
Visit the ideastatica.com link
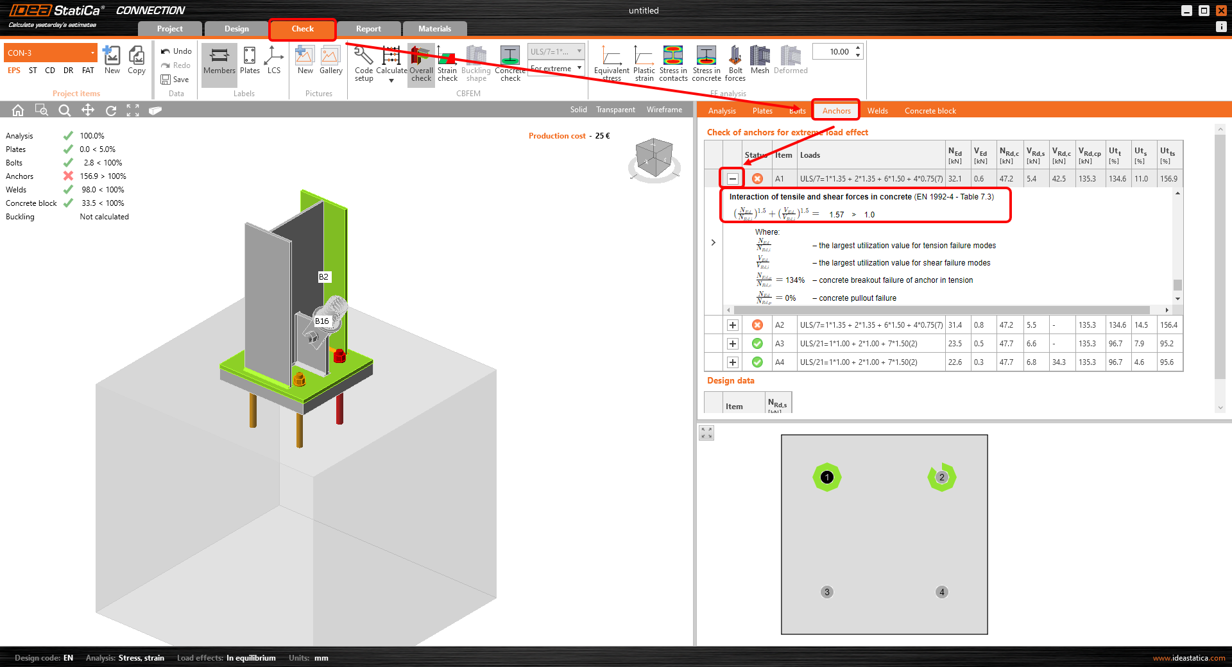[1188, 658]
